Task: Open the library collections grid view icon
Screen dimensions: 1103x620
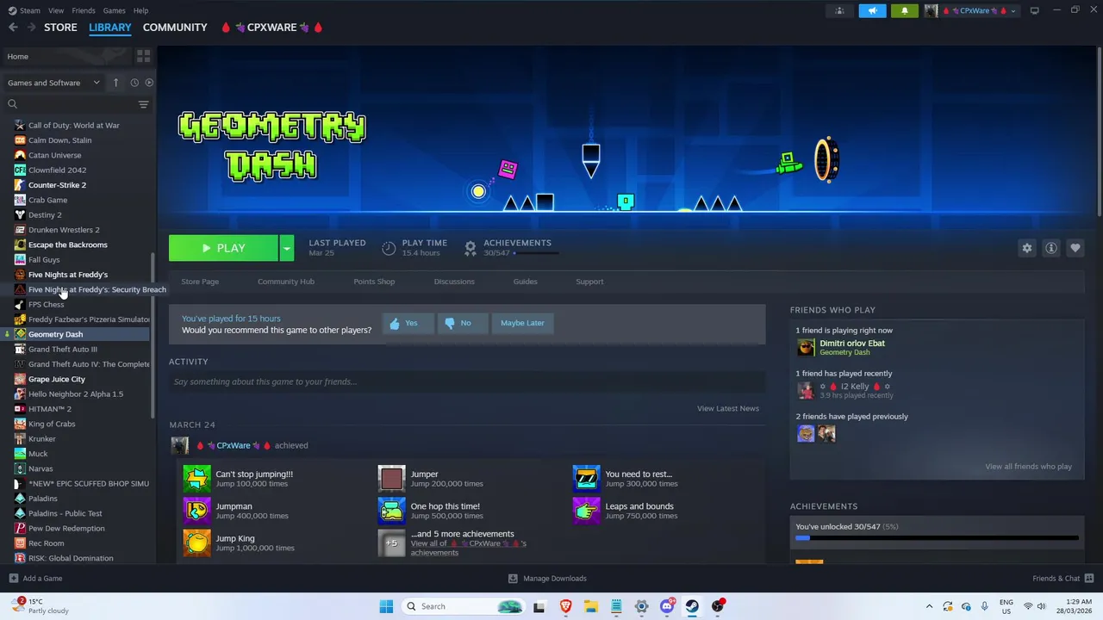Action: pos(143,56)
